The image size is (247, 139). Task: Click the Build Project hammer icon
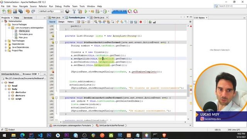[74, 11]
